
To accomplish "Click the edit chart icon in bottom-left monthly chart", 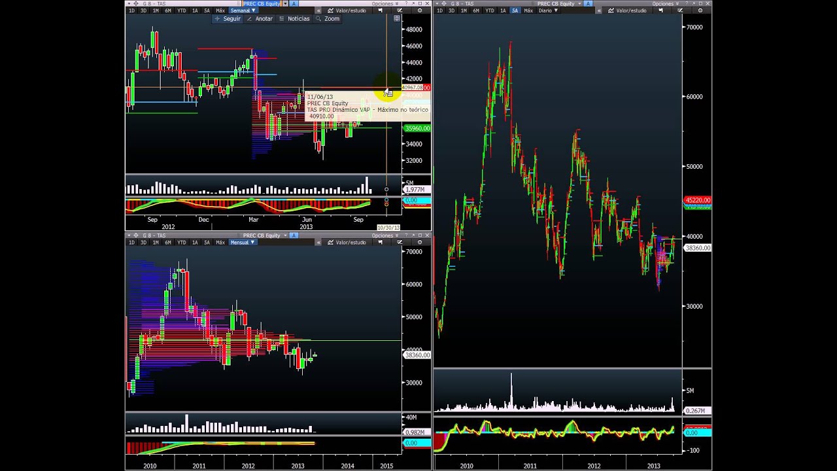I will 400,242.
